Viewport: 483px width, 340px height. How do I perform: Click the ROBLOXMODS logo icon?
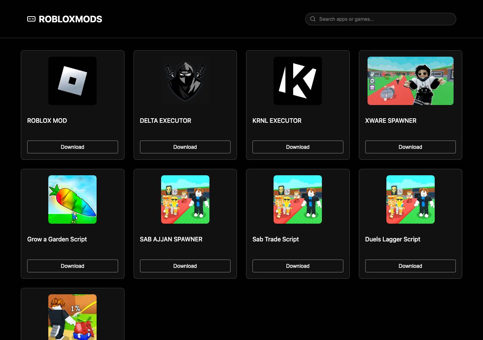[x=31, y=19]
